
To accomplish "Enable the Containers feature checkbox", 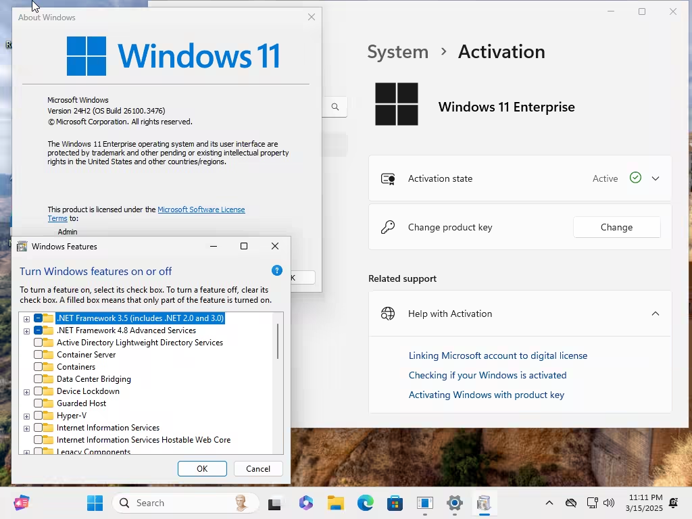I will (38, 367).
